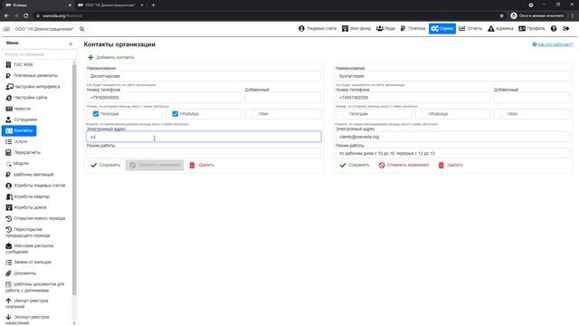Click Отменить изменения for the Бухгалтерия contact
Image resolution: width=579 pixels, height=326 pixels.
(x=404, y=165)
